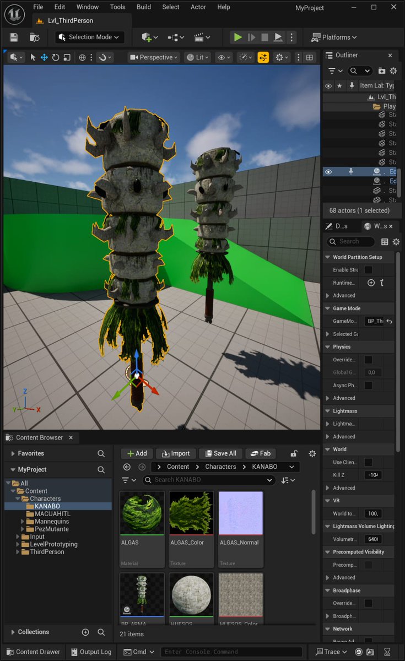Collapse the Game Mode section
This screenshot has width=405, height=661.
point(328,308)
